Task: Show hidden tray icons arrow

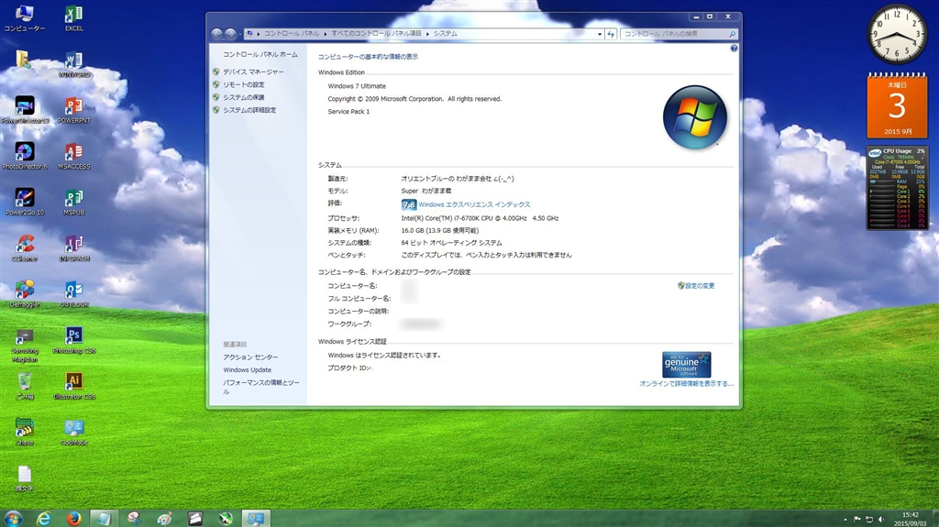Action: [x=845, y=520]
